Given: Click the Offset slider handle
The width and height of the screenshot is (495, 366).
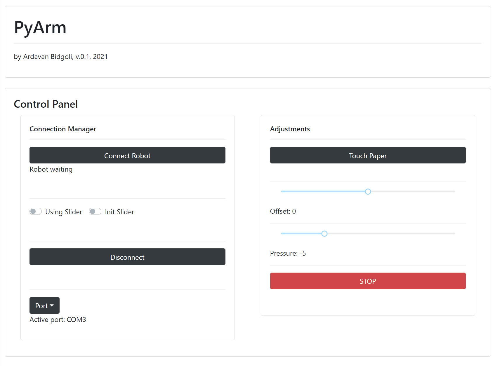Looking at the screenshot, I should coord(368,192).
